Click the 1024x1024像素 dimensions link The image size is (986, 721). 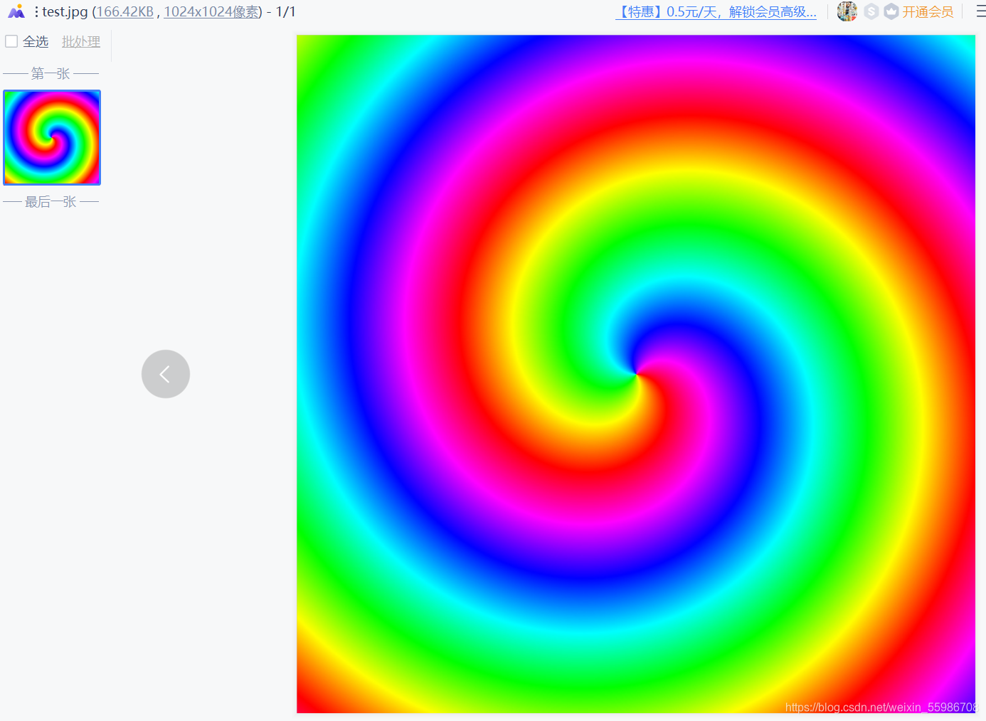pyautogui.click(x=211, y=11)
